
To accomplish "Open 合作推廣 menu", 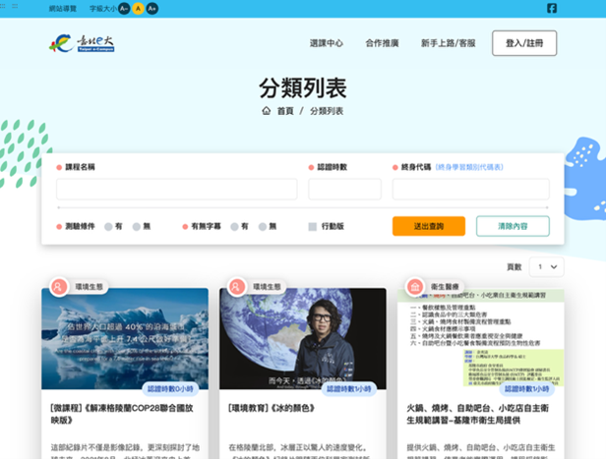I will point(382,43).
